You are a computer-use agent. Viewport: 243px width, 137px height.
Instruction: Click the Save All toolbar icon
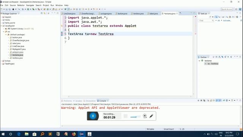point(9,9)
